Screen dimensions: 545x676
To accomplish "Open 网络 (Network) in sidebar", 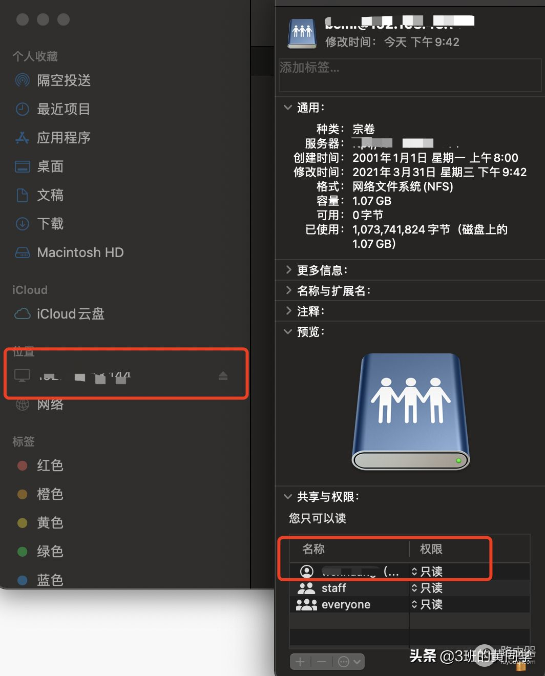I will click(x=50, y=405).
